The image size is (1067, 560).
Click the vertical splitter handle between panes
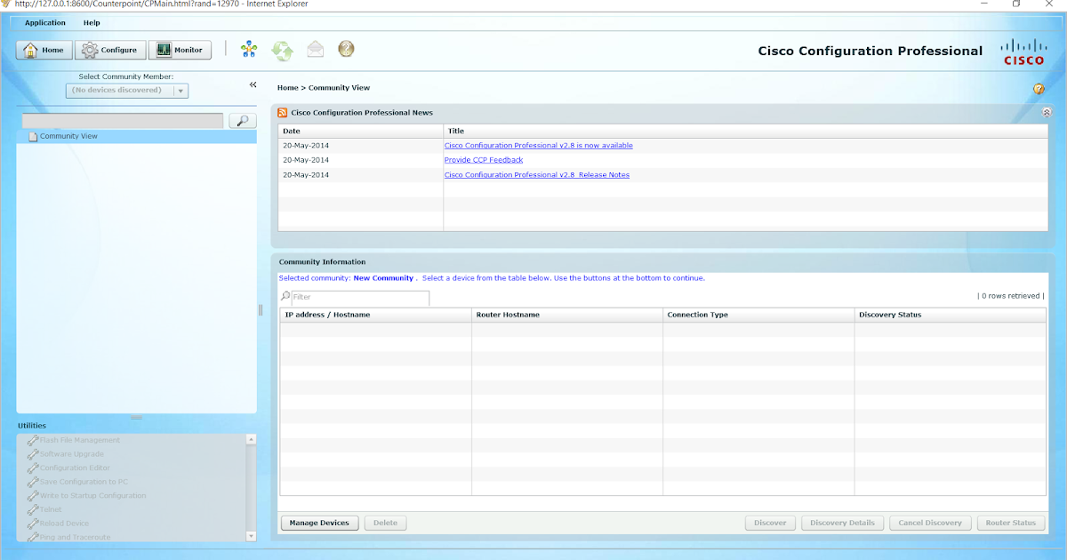click(x=261, y=309)
